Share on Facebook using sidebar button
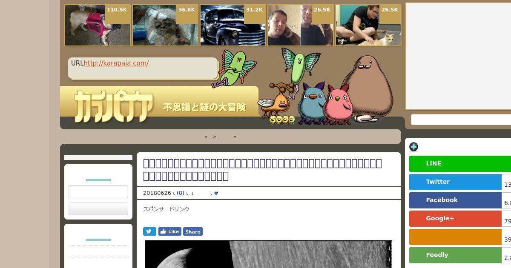This screenshot has width=511, height=268. tap(455, 200)
